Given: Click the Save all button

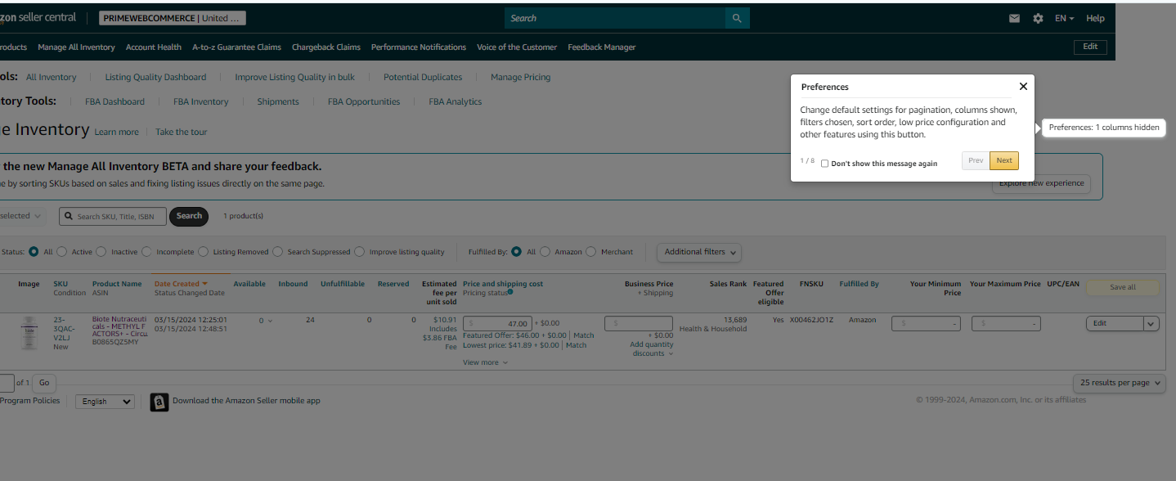Looking at the screenshot, I should pos(1123,287).
